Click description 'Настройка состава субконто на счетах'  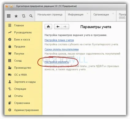(68, 44)
